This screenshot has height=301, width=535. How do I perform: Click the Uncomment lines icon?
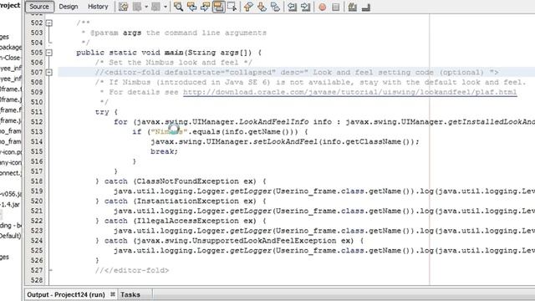366,7
